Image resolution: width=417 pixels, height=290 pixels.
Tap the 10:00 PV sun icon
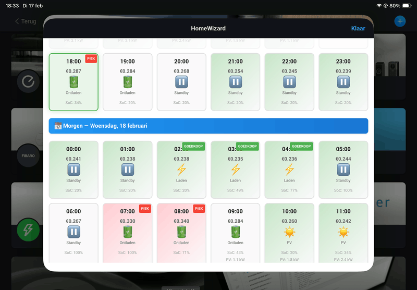(x=289, y=232)
